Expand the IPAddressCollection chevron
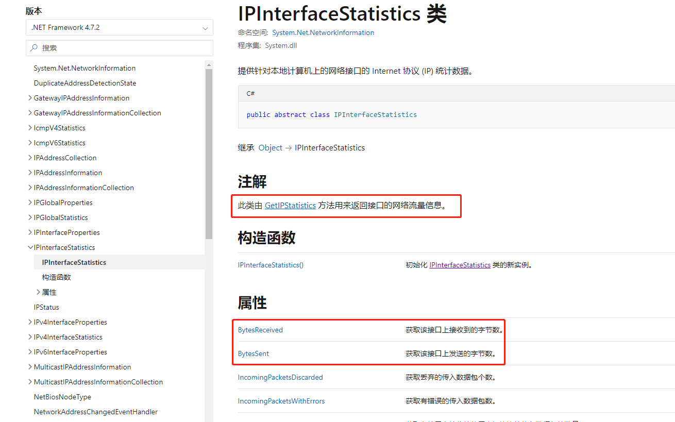 30,158
